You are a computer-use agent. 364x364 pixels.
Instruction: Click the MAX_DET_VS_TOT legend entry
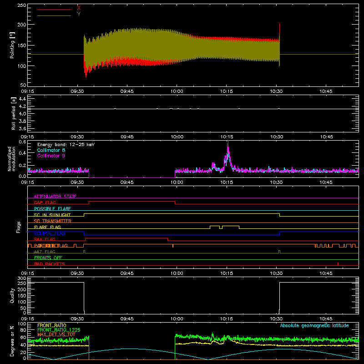(x=56, y=334)
